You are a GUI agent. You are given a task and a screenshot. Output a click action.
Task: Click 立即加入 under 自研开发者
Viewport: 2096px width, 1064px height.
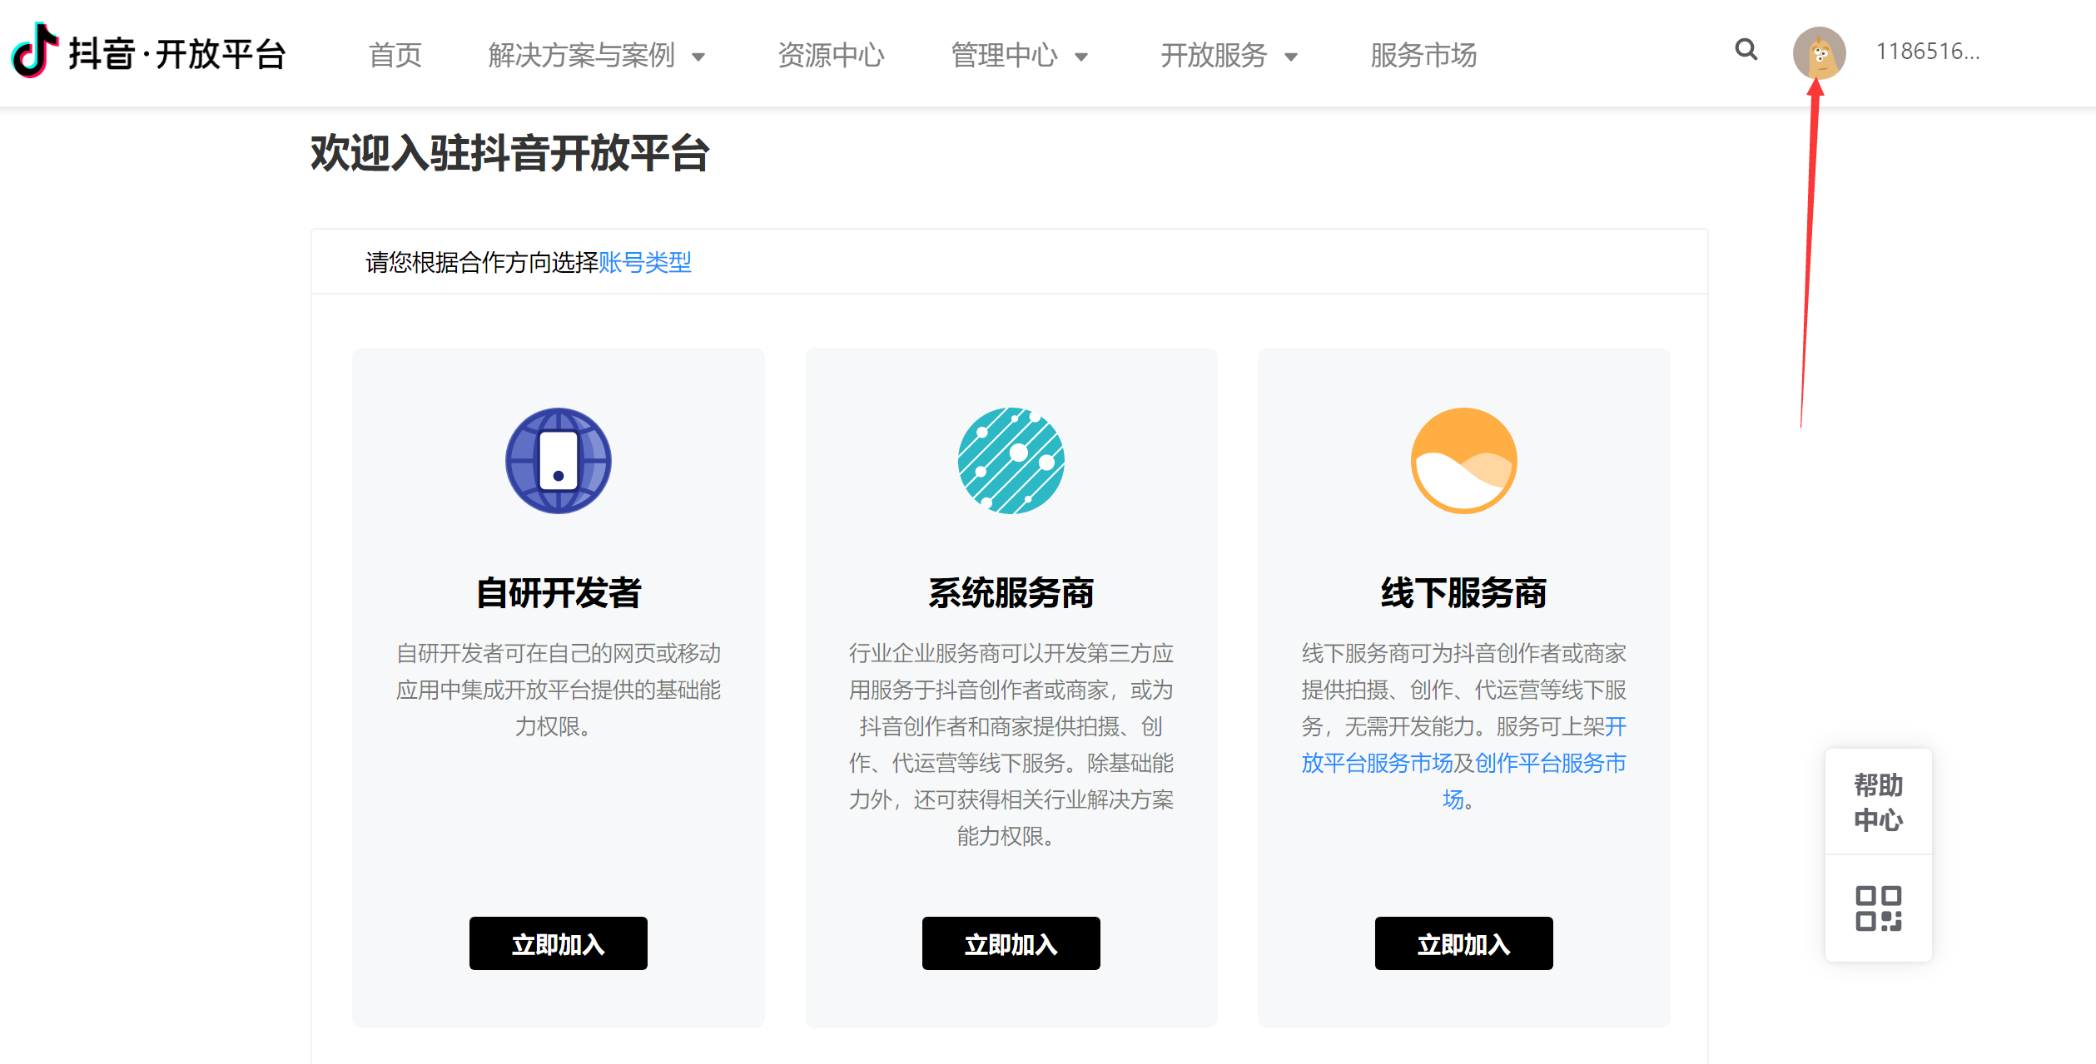pyautogui.click(x=557, y=943)
